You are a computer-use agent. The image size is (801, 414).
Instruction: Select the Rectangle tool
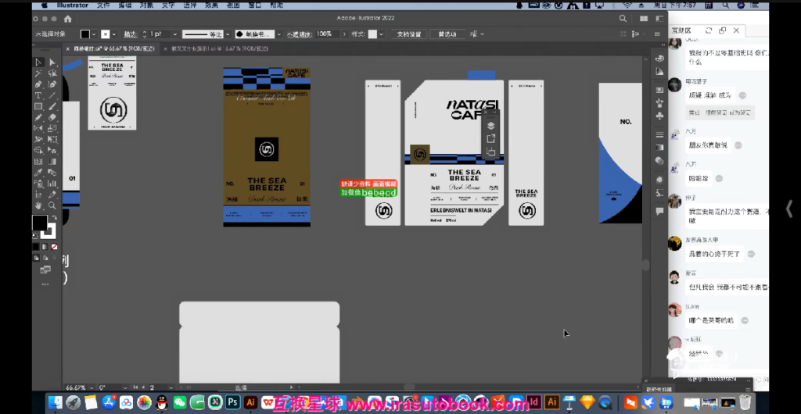(x=38, y=106)
